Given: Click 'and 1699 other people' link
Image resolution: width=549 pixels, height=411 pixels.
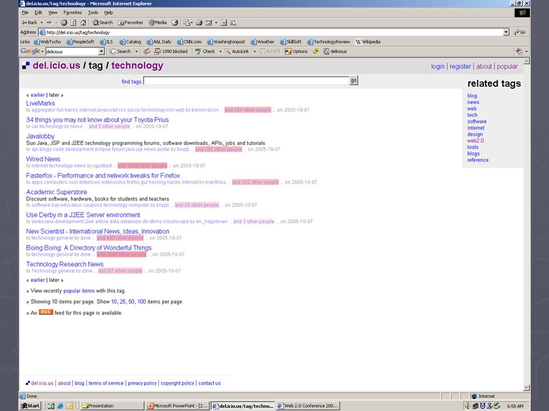Looking at the screenshot, I should click(142, 166).
